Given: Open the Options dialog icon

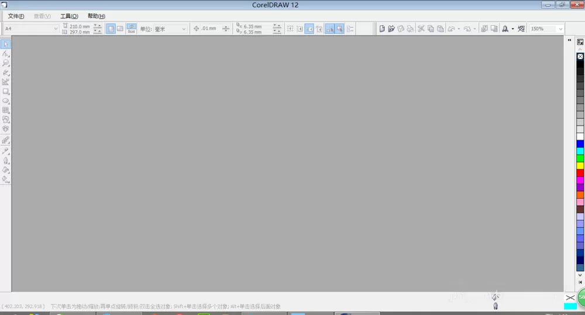Looking at the screenshot, I should tap(350, 29).
